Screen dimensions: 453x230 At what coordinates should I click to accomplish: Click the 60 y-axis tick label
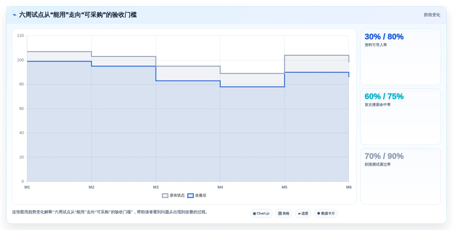coord(21,108)
